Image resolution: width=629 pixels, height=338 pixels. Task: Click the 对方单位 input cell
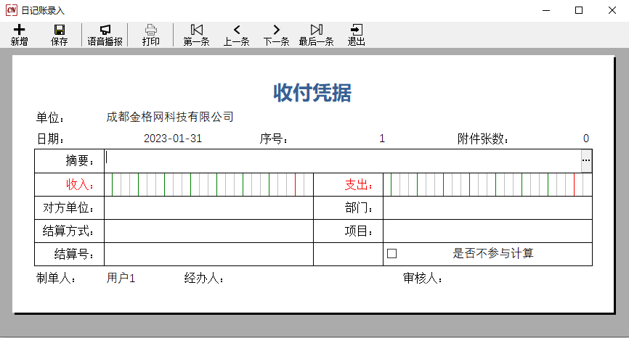click(x=208, y=208)
